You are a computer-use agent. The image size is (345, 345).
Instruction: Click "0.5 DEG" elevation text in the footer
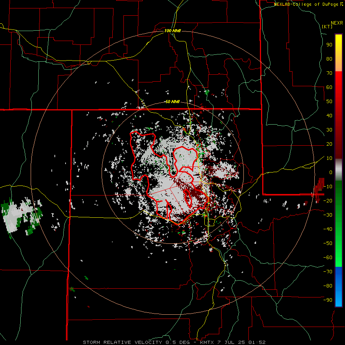(x=179, y=342)
